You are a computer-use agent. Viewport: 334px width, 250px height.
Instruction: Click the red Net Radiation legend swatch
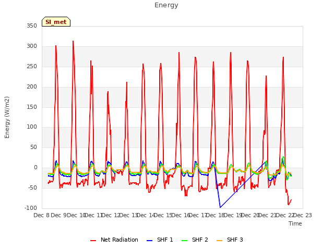coord(93,241)
